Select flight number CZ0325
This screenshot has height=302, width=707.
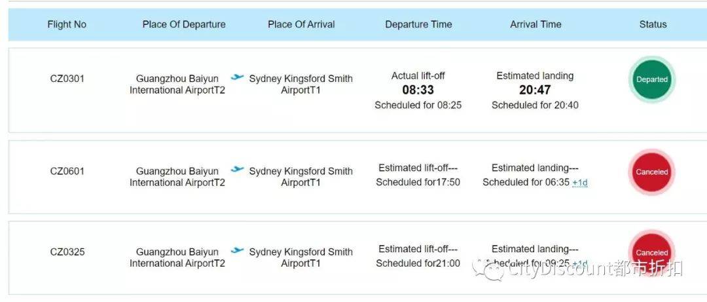tap(67, 252)
